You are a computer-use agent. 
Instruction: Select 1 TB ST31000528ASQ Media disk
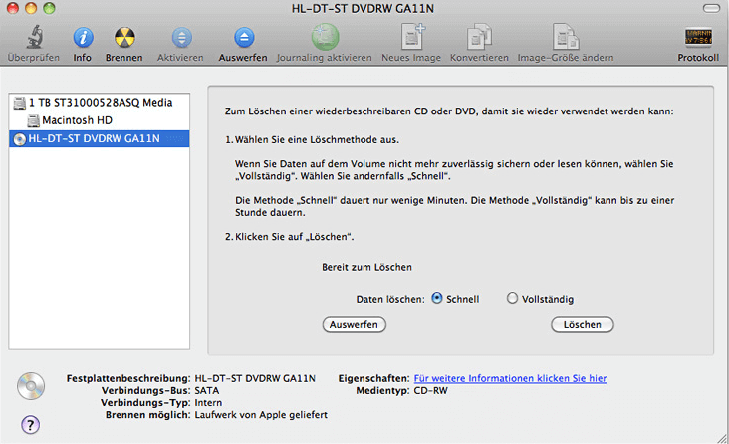(x=99, y=103)
